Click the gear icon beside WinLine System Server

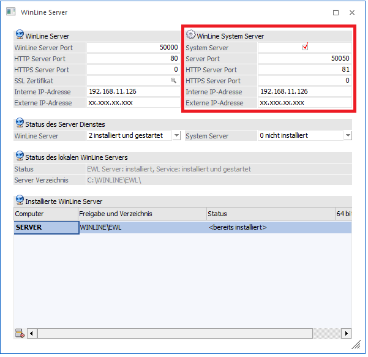tap(190, 36)
